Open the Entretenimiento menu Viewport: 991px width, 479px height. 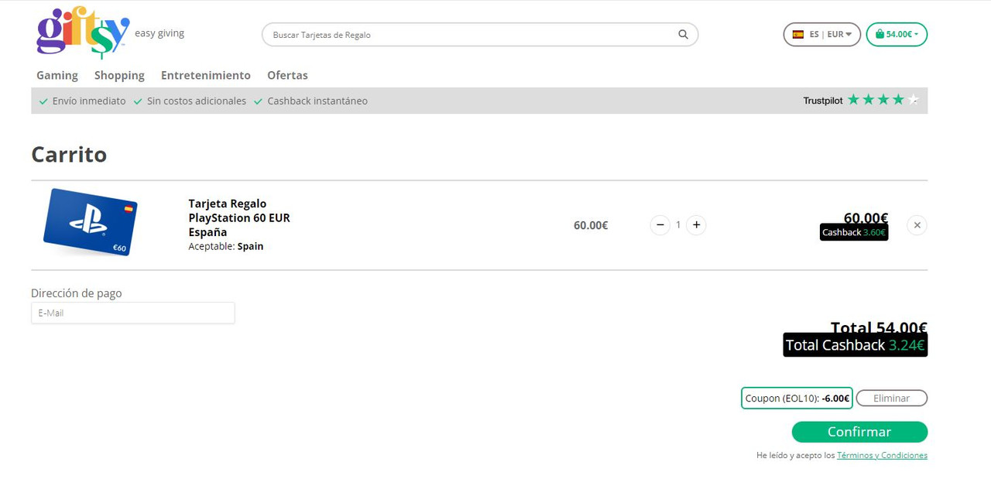click(206, 75)
